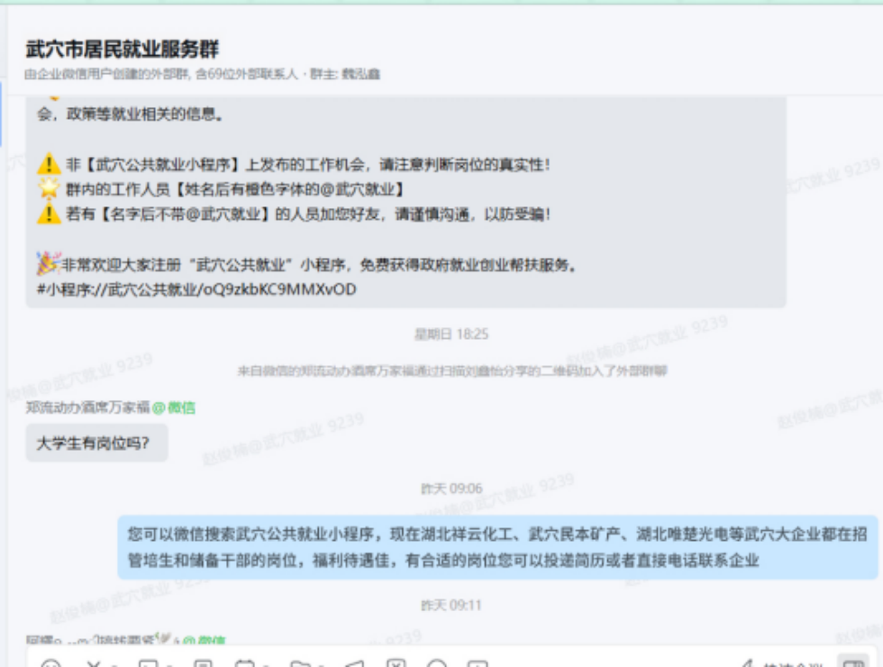Open the #小程序://武穴公共就业 mini-program link
883x667 pixels.
196,289
